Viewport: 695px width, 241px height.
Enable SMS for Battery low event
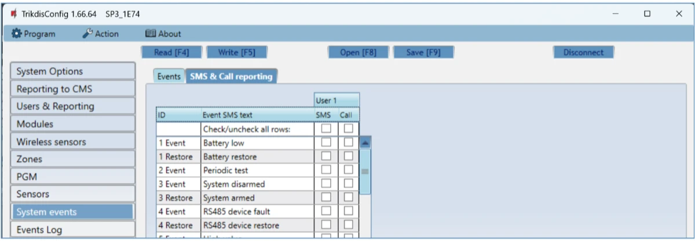click(x=326, y=142)
